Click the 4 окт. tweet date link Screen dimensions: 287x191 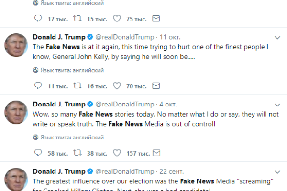[168, 104]
